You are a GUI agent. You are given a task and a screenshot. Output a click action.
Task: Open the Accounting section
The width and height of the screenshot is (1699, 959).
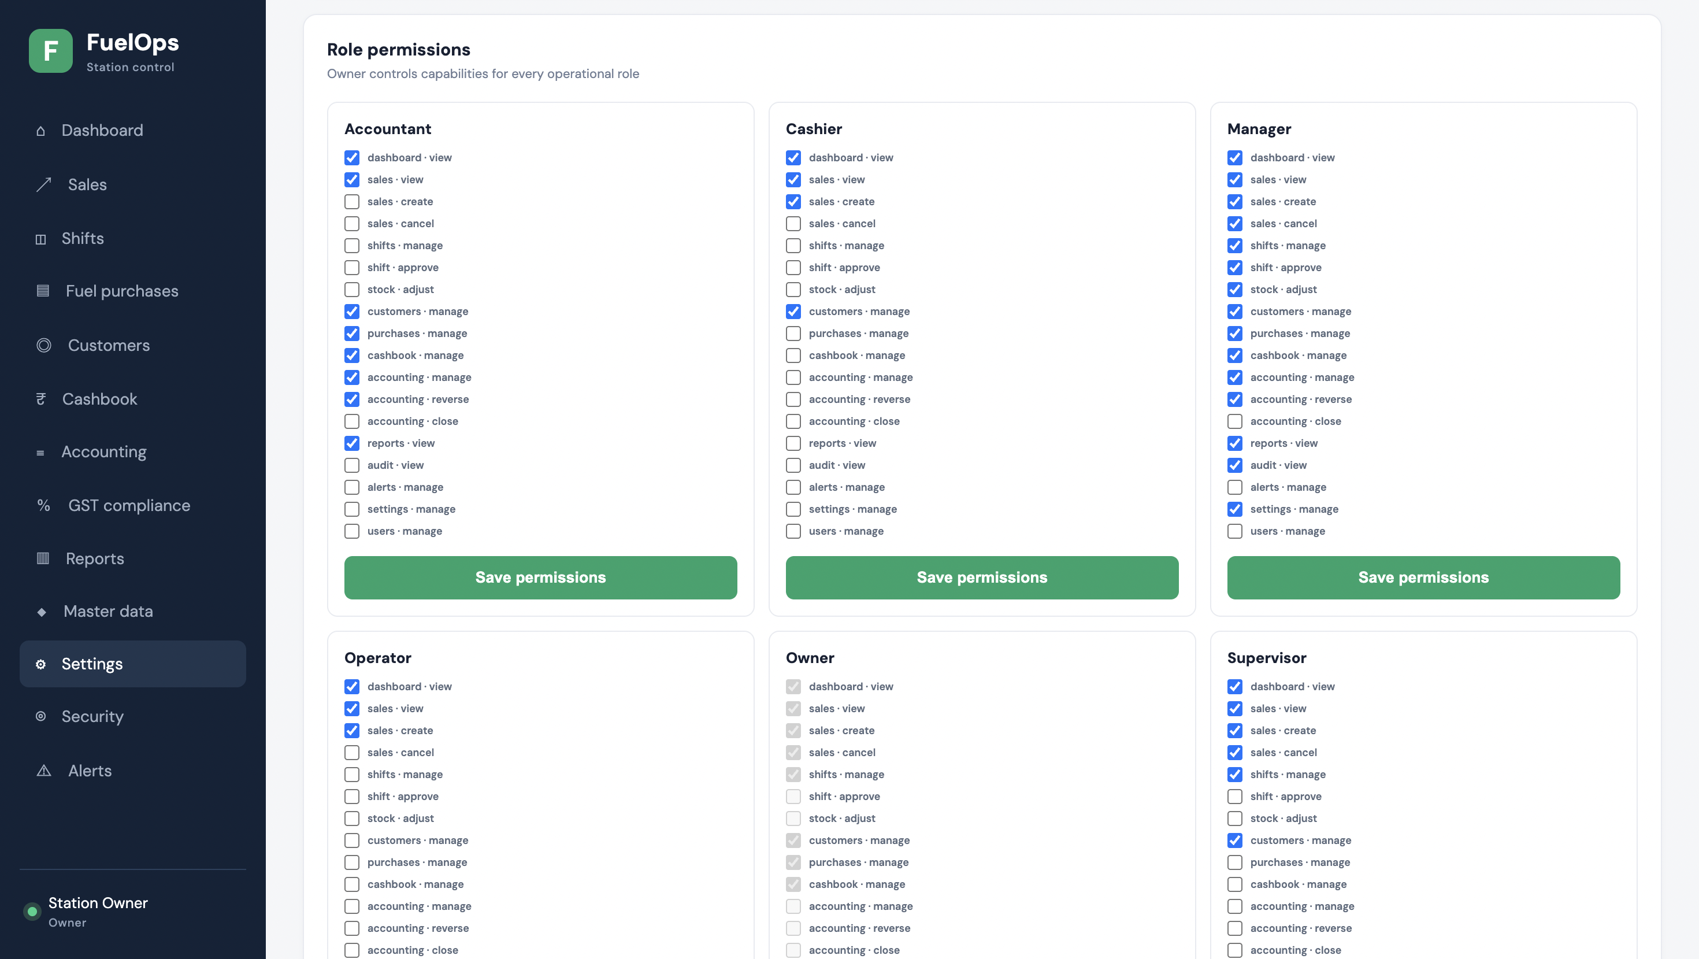[x=132, y=452]
